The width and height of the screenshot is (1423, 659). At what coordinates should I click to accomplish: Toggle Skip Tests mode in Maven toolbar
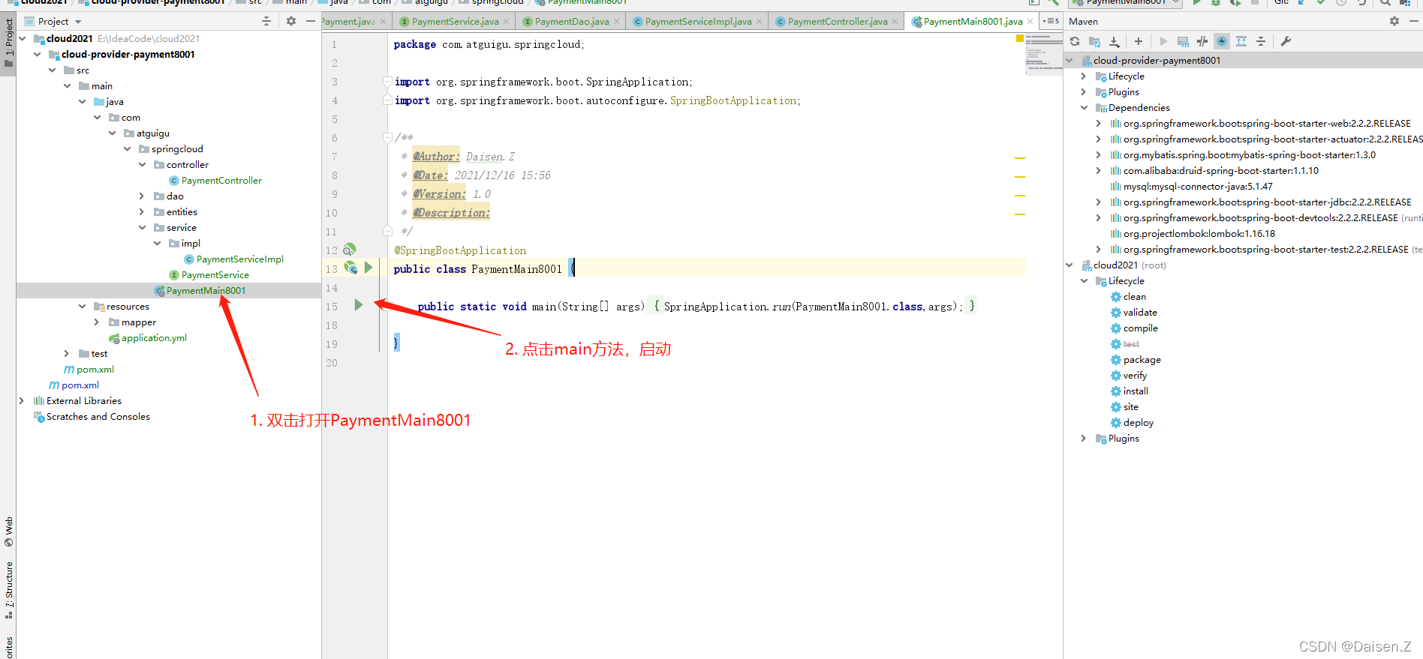click(1222, 41)
